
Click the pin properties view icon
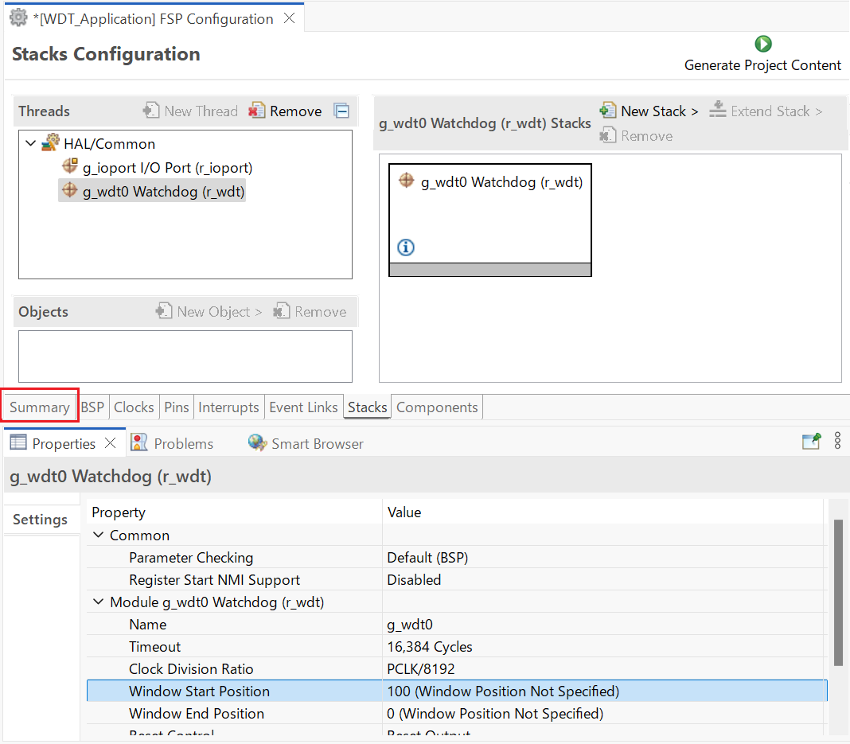tap(812, 441)
